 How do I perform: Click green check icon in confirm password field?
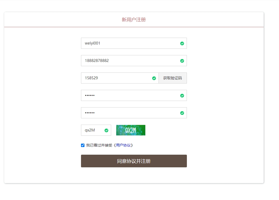pyautogui.click(x=182, y=113)
